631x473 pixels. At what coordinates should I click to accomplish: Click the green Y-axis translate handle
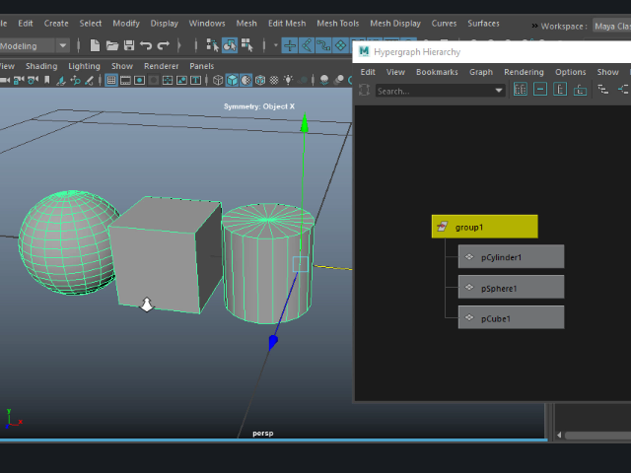[304, 123]
